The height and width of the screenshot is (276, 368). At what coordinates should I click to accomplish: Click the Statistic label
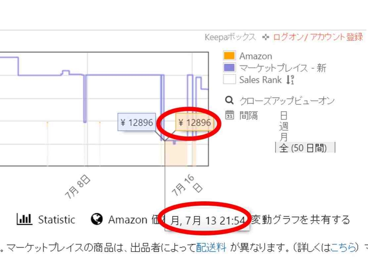(x=56, y=220)
